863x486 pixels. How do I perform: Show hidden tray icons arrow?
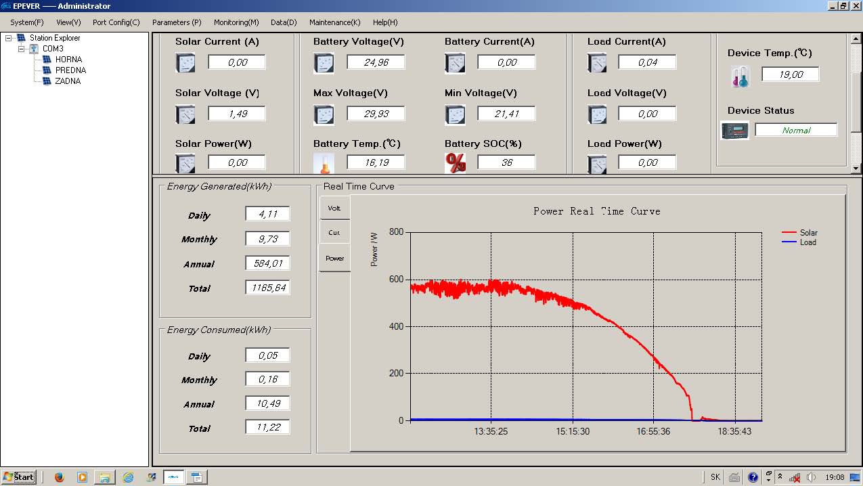pos(780,477)
